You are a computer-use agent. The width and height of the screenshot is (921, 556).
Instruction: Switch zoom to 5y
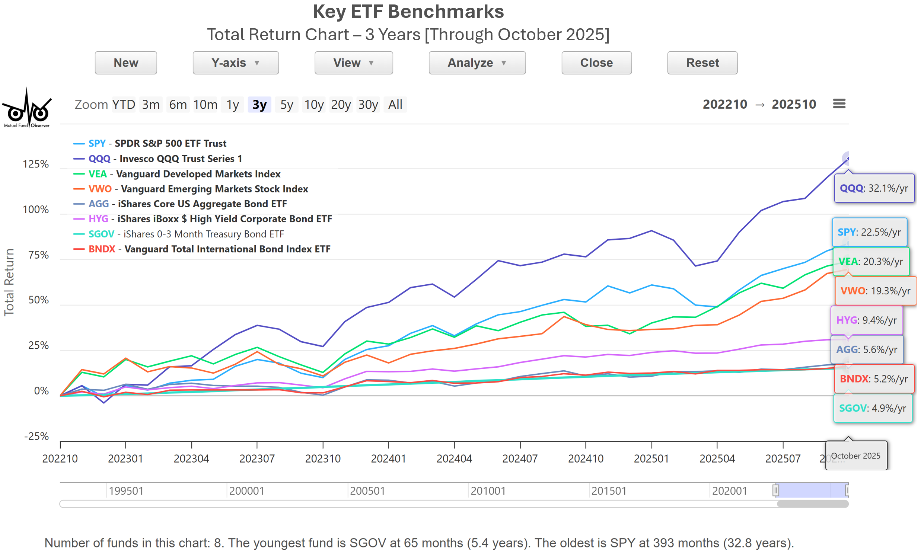[x=287, y=105]
